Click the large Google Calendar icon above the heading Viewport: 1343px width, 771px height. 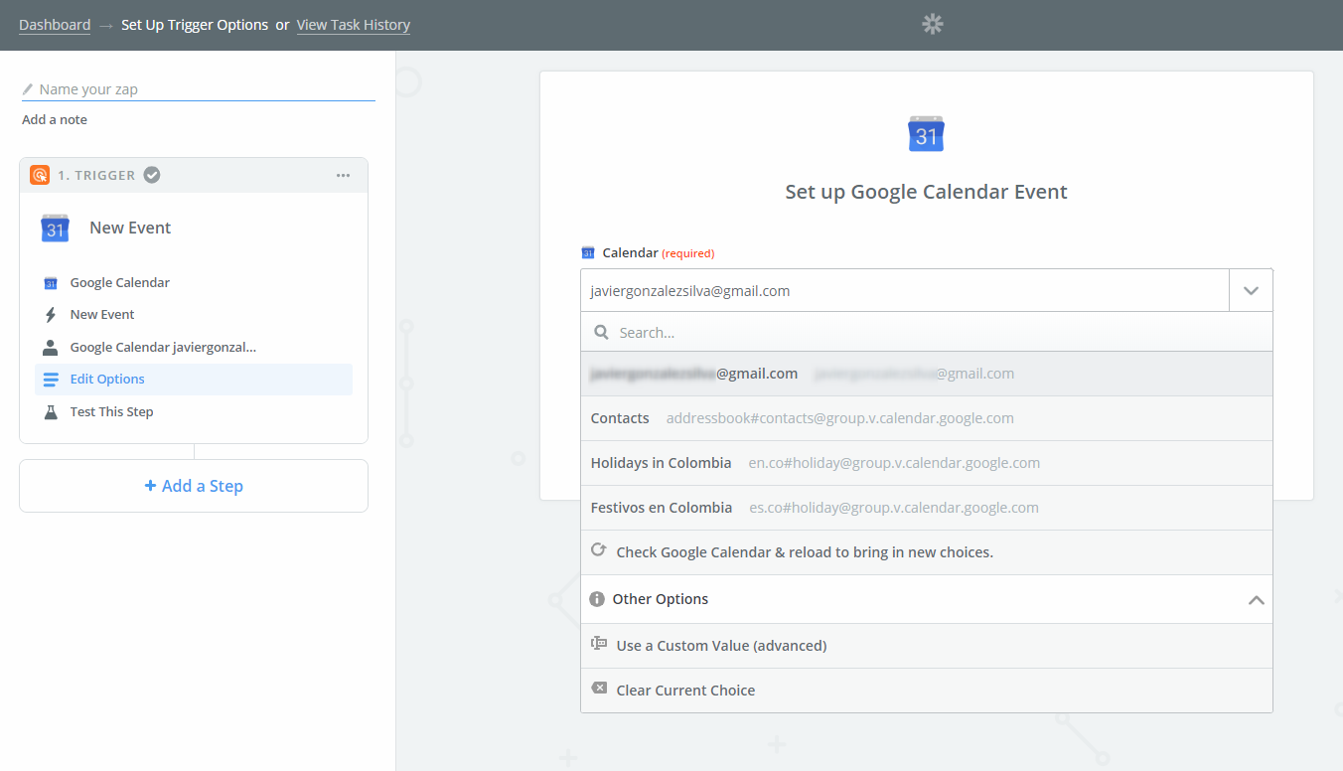(x=926, y=134)
